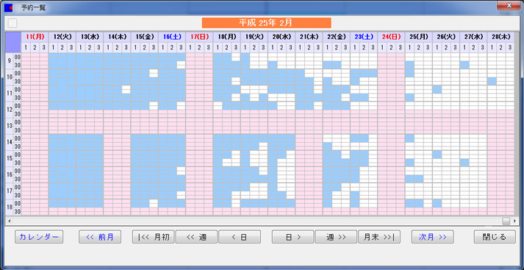Click the app icon in title bar

tap(9, 7)
